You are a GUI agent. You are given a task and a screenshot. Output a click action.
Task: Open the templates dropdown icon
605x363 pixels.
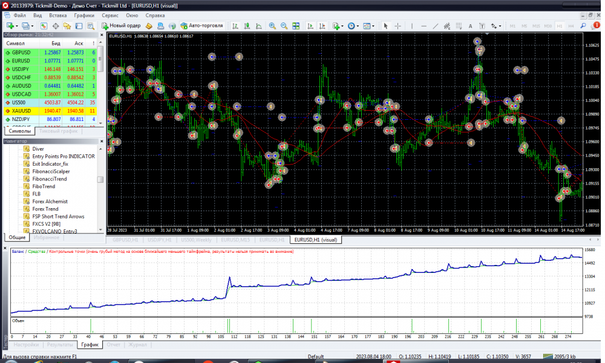pos(368,26)
